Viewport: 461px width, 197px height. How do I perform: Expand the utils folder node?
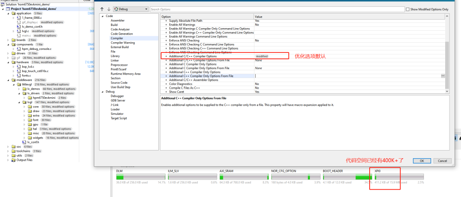click(x=8, y=156)
